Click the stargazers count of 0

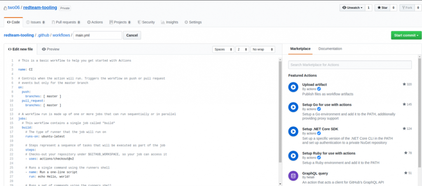393,8
